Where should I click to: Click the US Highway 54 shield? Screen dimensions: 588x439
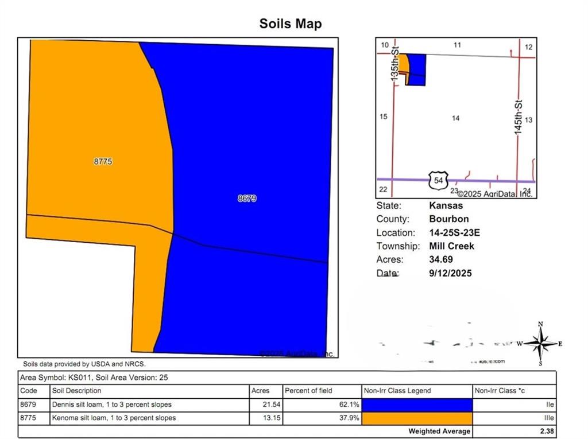tap(439, 180)
